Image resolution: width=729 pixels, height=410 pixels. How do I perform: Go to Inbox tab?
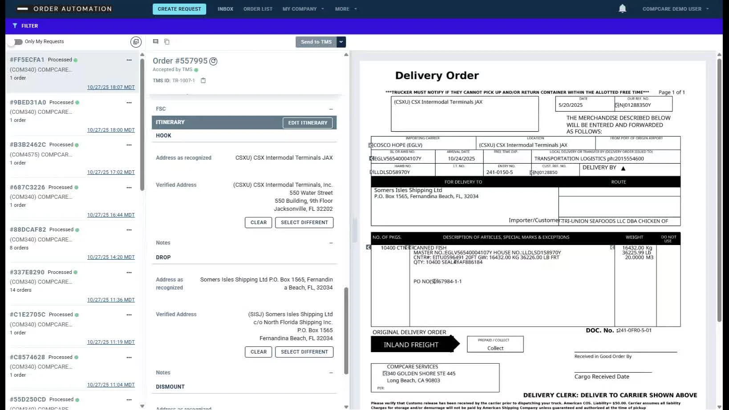225,9
